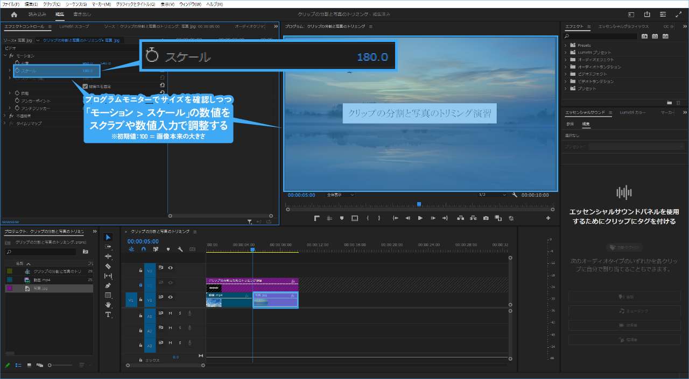Click the timeline wrench settings icon
The image size is (689, 379).
coord(180,249)
